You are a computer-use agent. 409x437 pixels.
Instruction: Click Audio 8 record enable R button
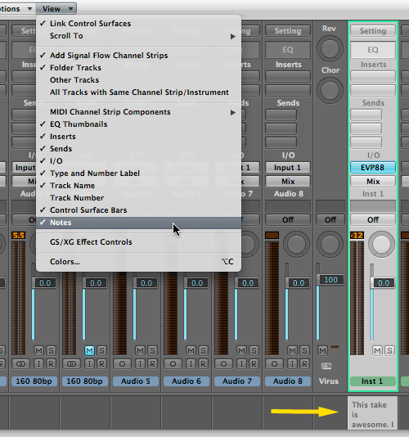point(304,363)
